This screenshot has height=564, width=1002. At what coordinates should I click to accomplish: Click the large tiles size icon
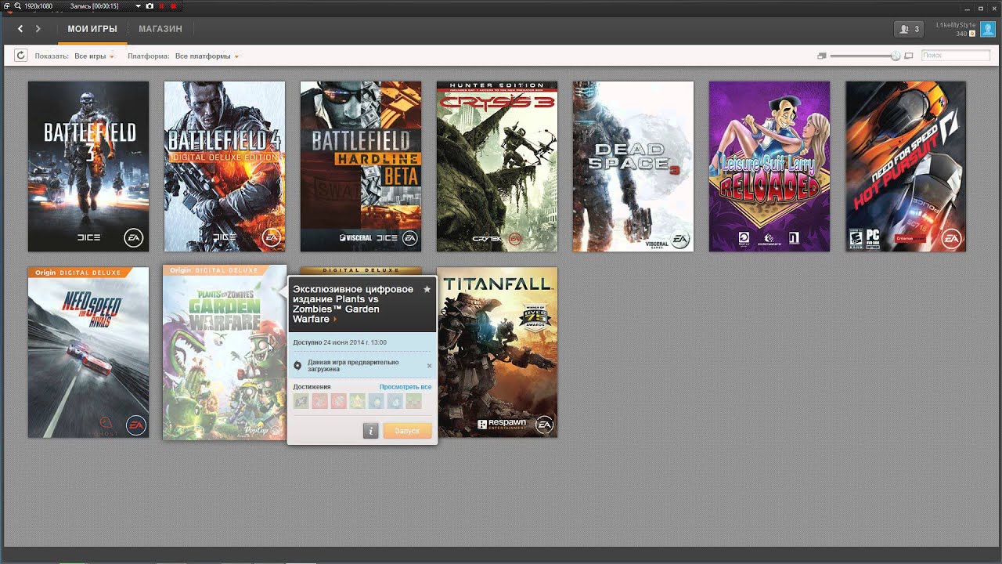pos(909,56)
